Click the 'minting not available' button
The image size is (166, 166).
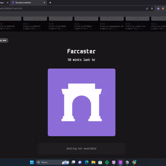pos(81,148)
